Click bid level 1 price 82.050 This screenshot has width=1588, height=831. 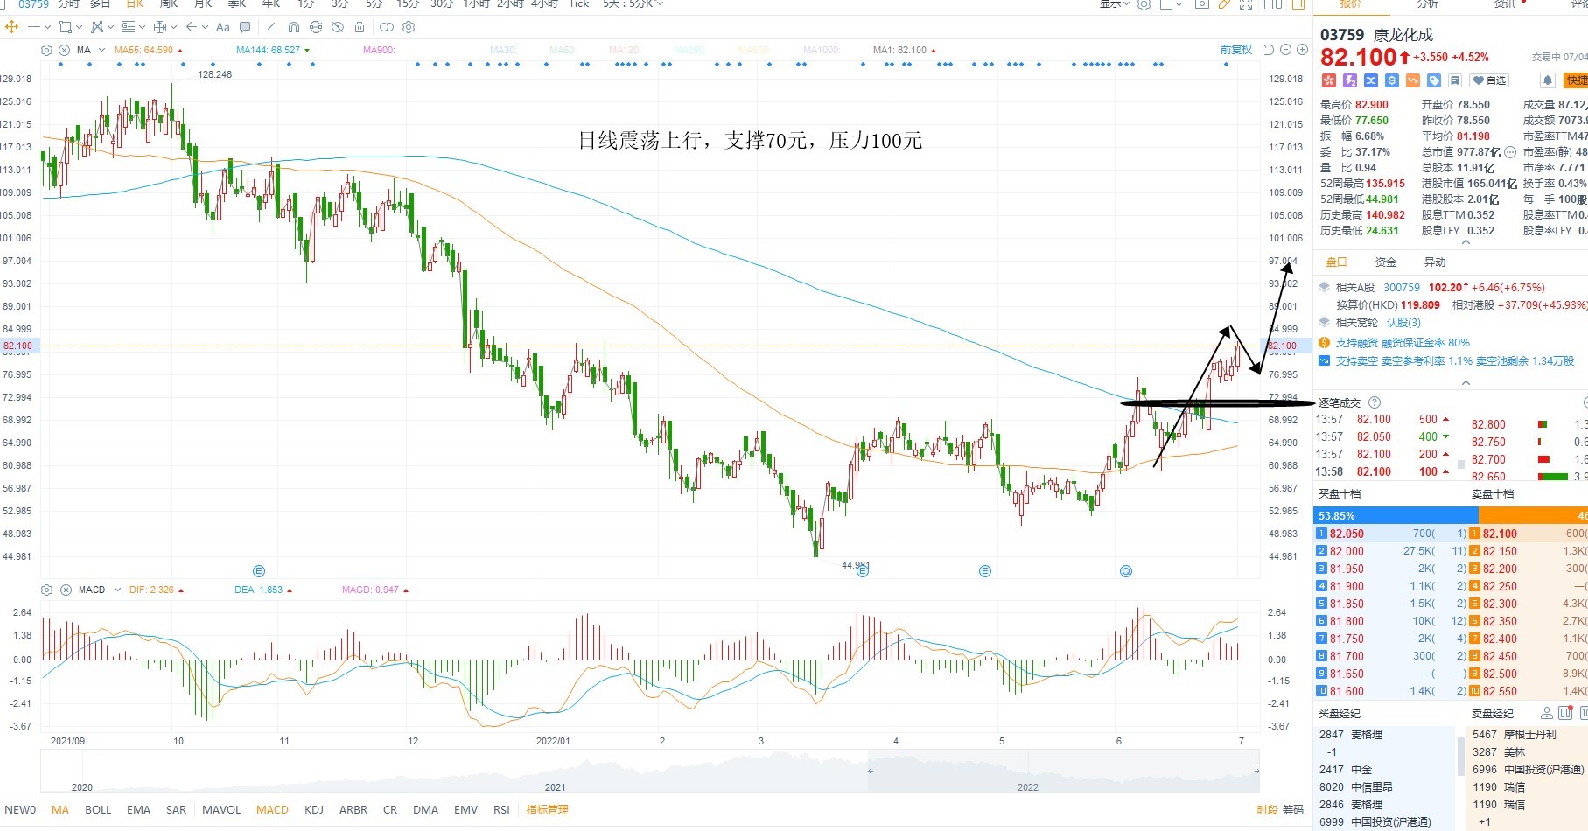(x=1347, y=534)
